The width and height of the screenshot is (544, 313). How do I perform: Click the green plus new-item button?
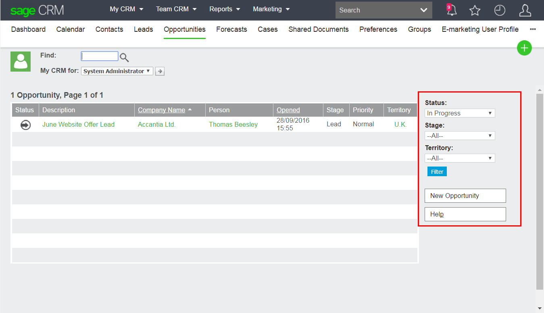[x=524, y=48]
